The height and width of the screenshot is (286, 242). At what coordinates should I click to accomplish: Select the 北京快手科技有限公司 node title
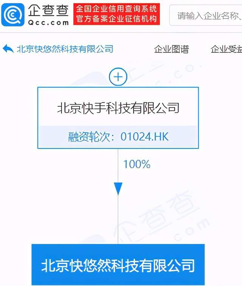[x=118, y=108]
